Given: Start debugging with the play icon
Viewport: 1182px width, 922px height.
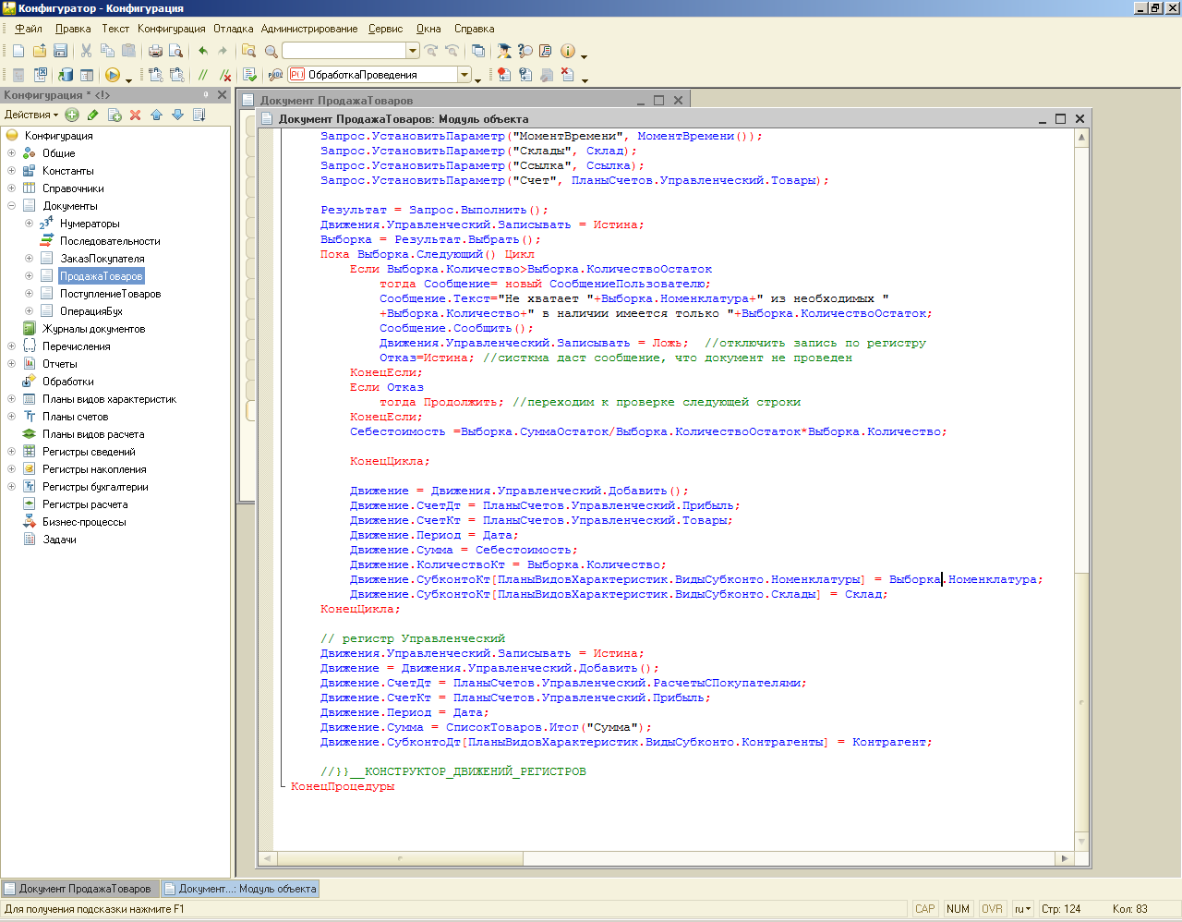Looking at the screenshot, I should pos(113,75).
